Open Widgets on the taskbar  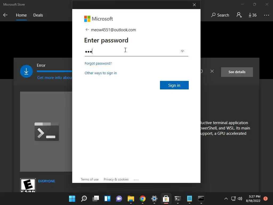click(107, 199)
